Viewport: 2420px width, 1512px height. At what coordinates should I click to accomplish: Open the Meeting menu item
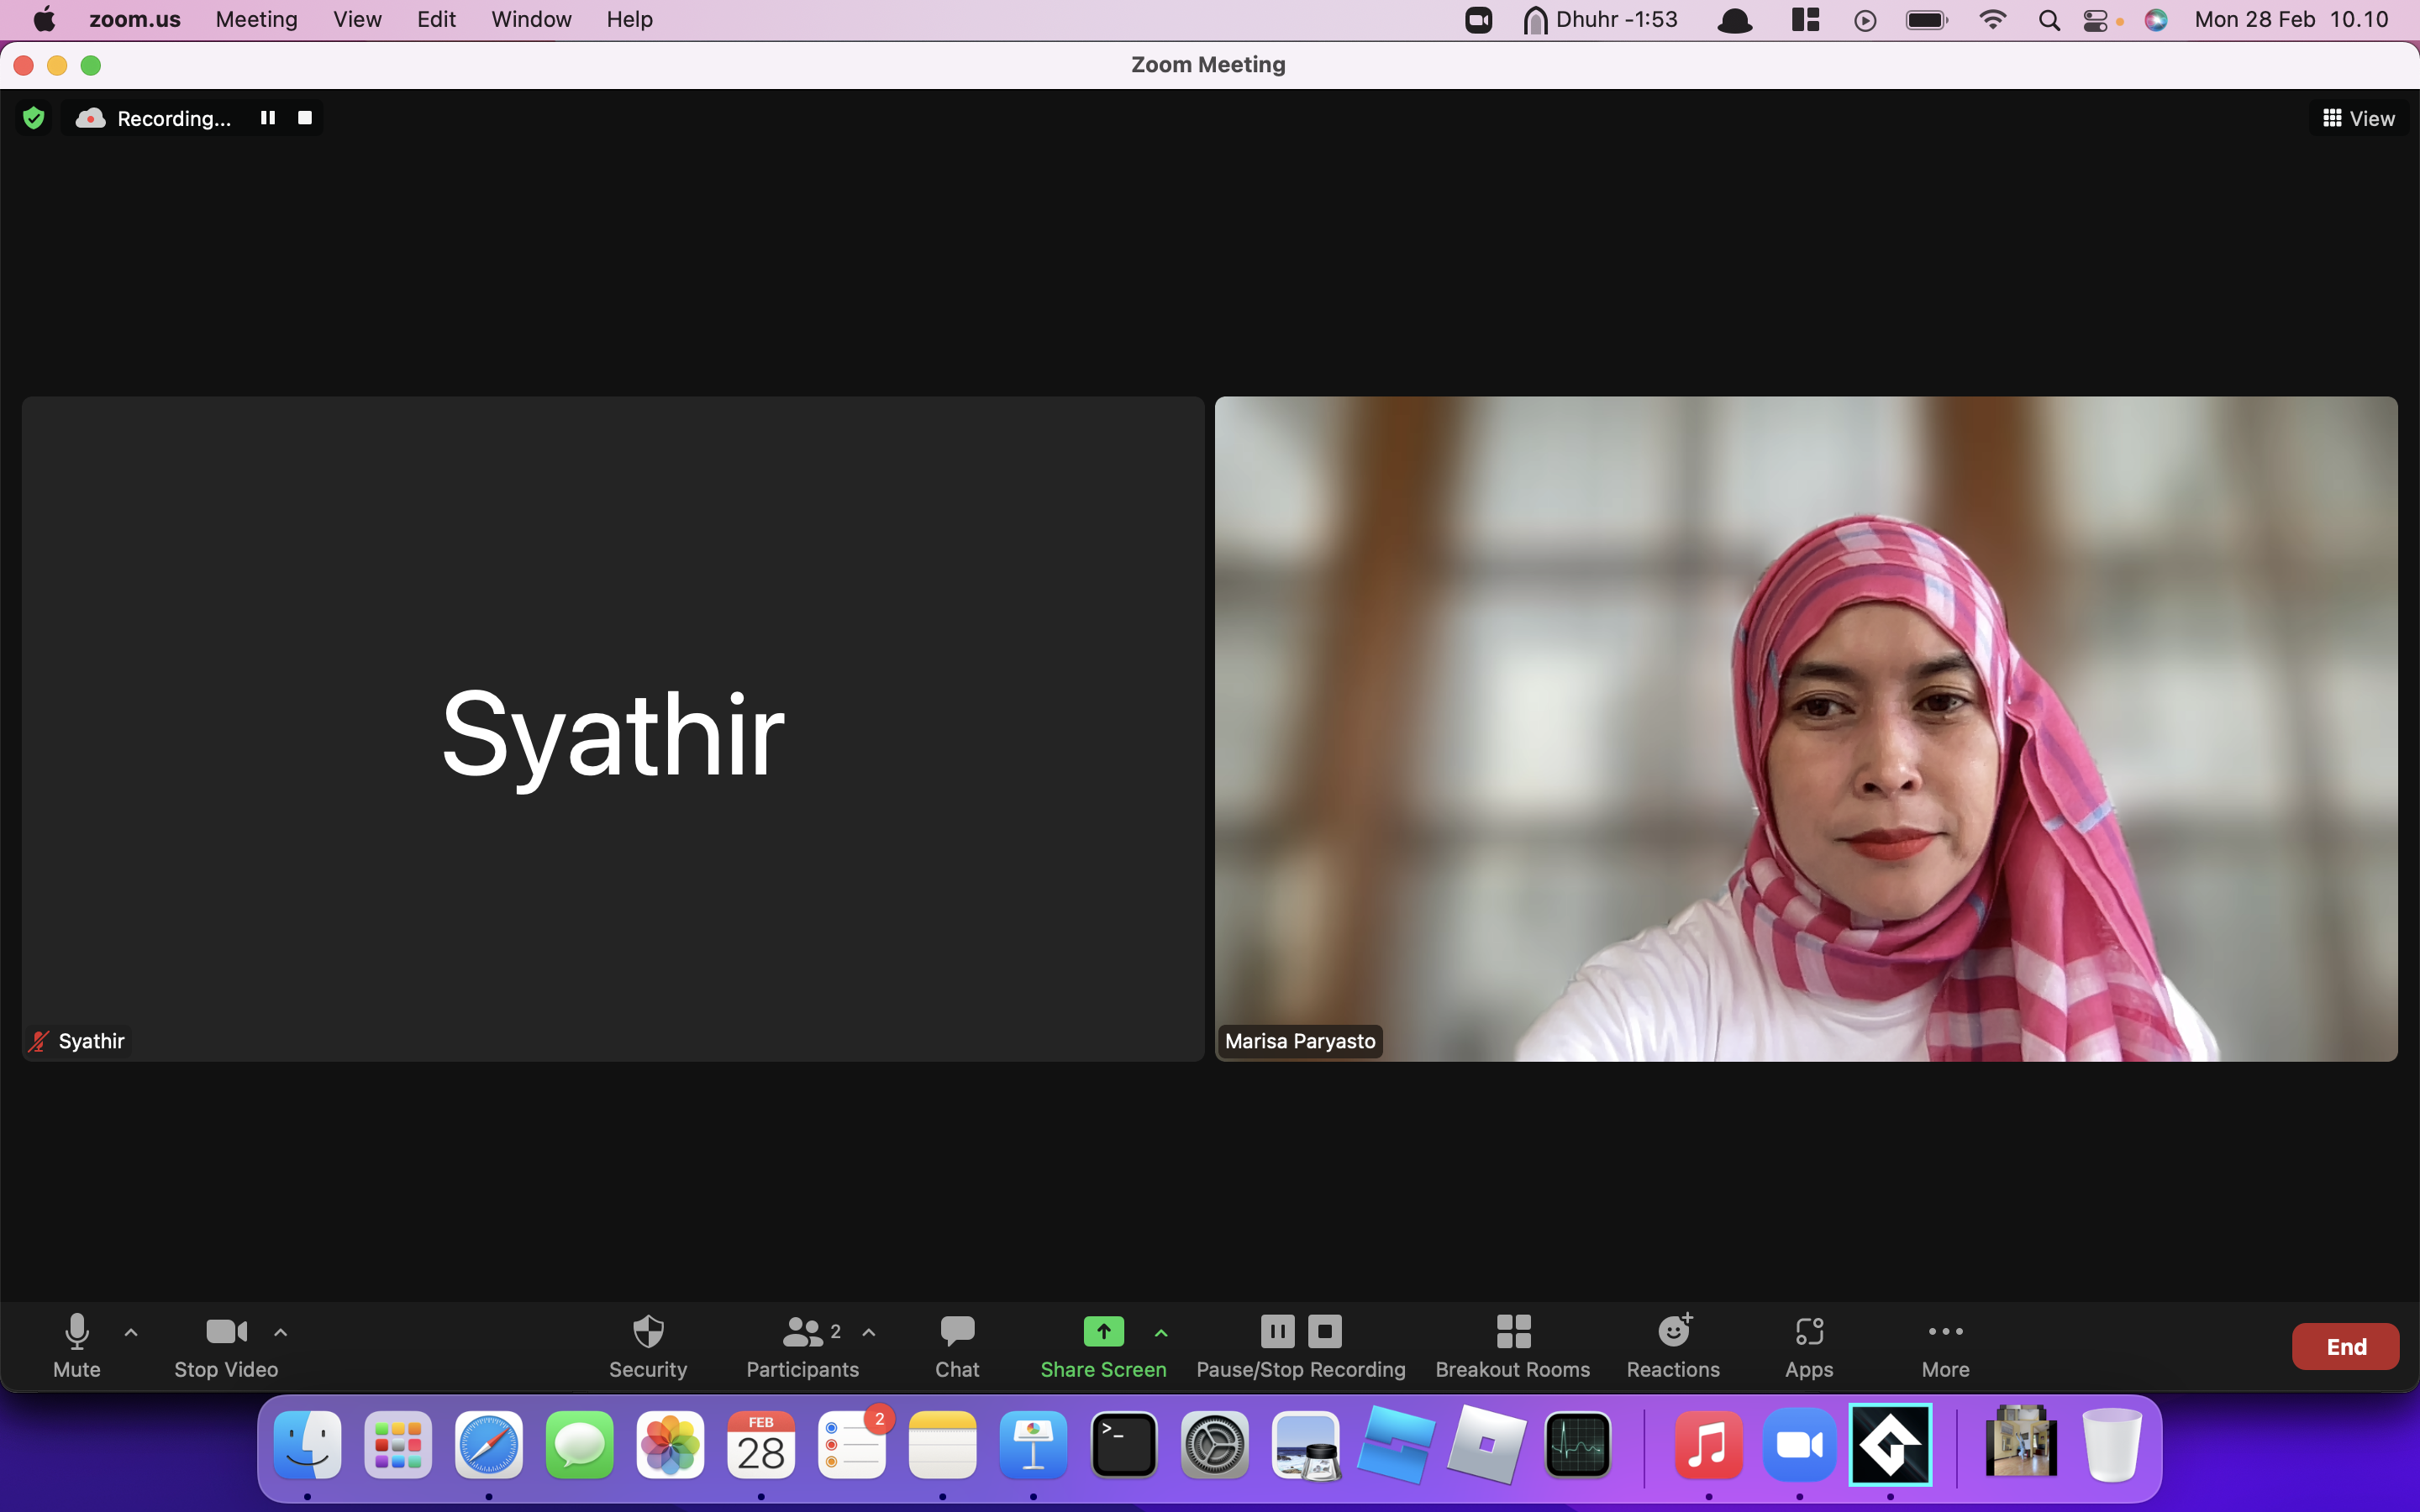[x=255, y=19]
